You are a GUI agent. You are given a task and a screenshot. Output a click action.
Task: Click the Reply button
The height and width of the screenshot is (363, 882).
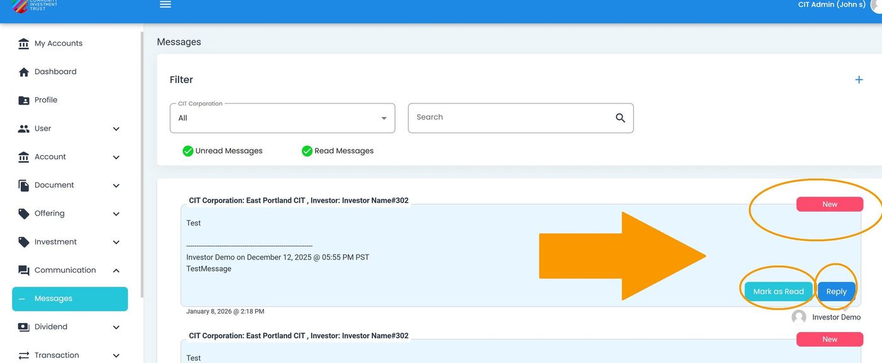click(836, 291)
